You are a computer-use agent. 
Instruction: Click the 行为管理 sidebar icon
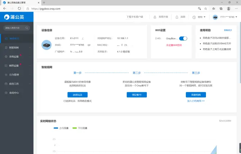(6, 75)
